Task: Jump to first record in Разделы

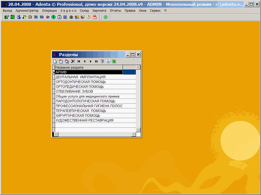Action: (x=79, y=61)
